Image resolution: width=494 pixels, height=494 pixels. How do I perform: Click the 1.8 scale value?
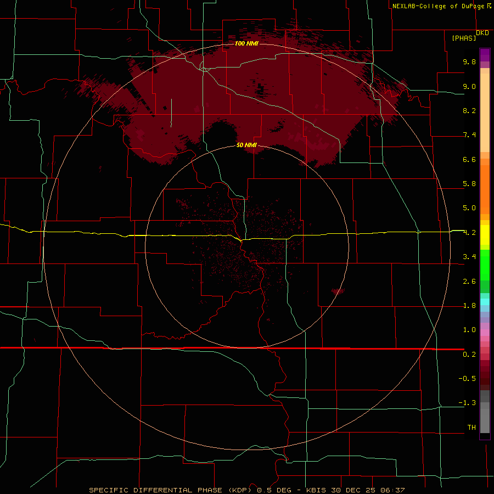(469, 306)
